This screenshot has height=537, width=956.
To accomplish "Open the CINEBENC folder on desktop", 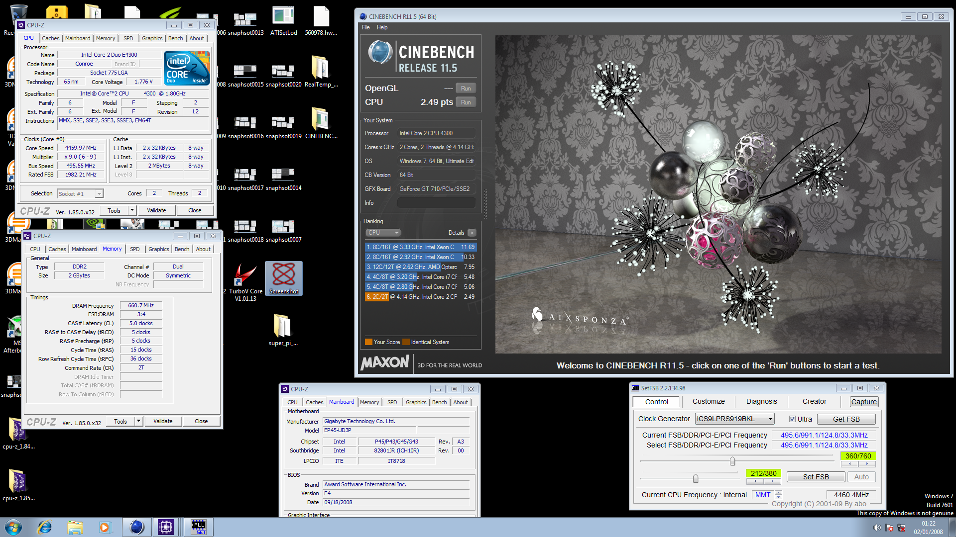I will [321, 124].
